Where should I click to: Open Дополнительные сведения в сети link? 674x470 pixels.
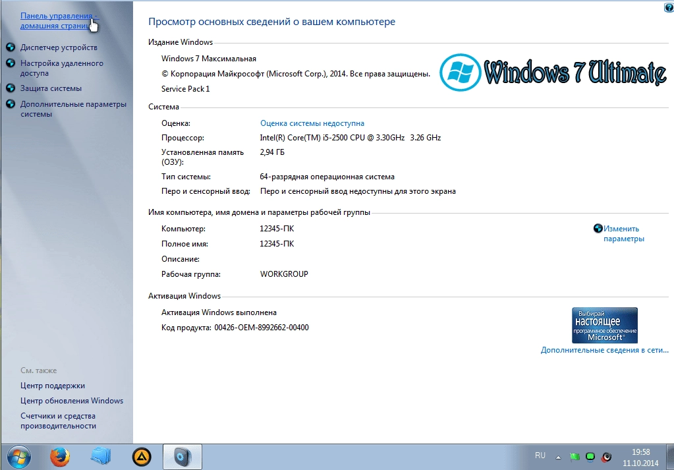tap(604, 350)
